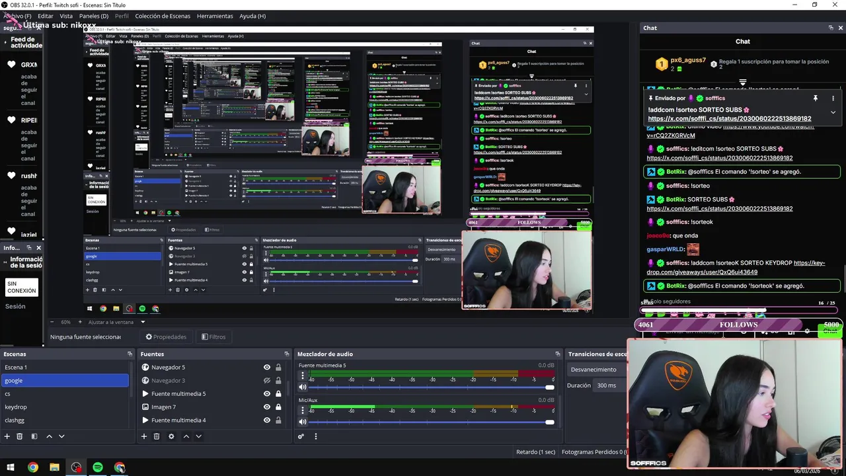
Task: Unlock the Imagen 7 source
Action: [x=278, y=407]
